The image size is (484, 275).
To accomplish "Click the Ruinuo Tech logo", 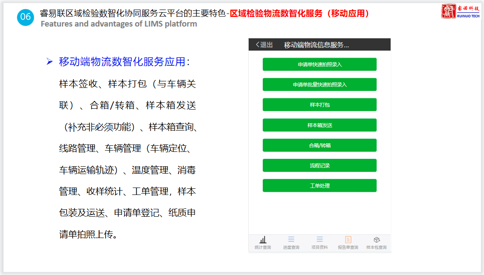I will pyautogui.click(x=461, y=12).
